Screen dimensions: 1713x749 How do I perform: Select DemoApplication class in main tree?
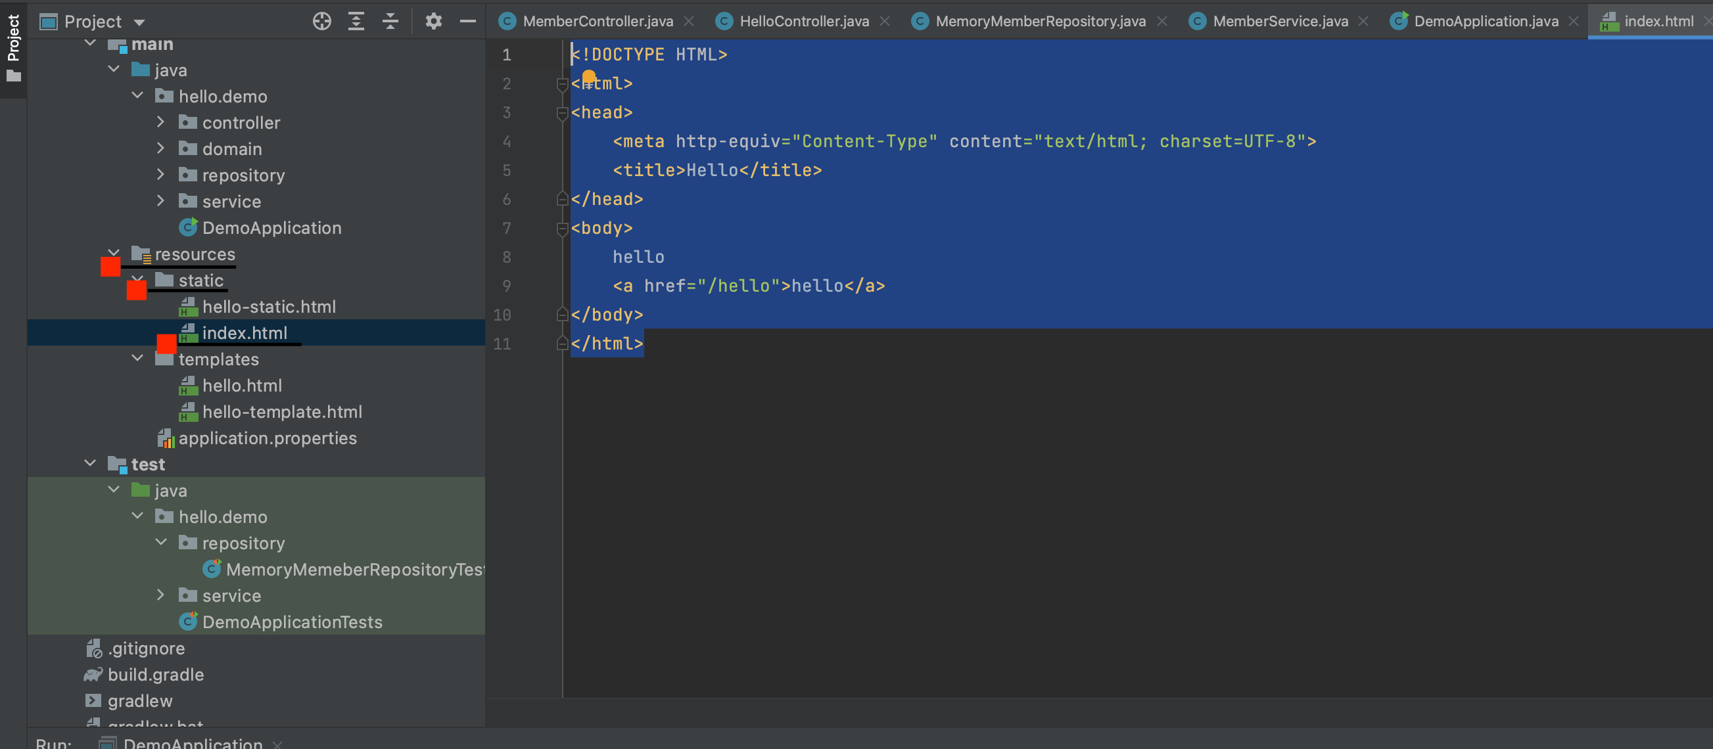click(x=271, y=228)
